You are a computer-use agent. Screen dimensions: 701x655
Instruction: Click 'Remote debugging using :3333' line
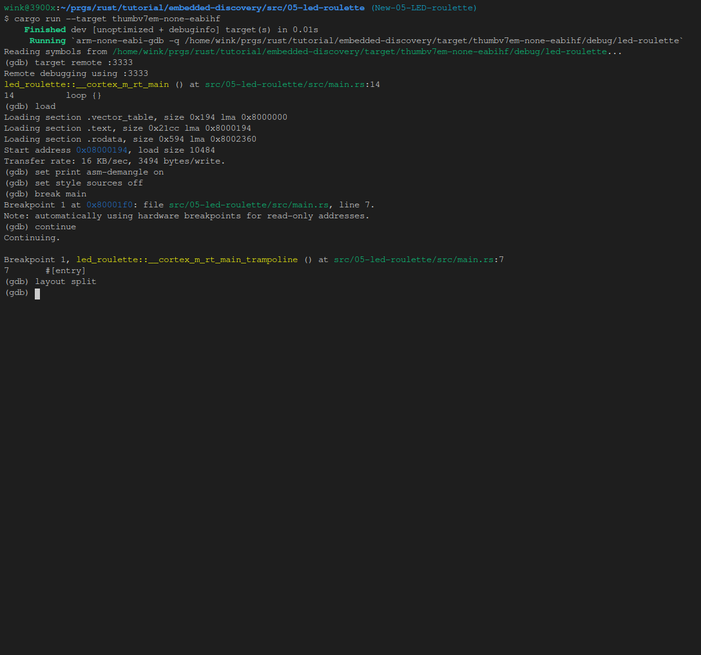tap(76, 73)
